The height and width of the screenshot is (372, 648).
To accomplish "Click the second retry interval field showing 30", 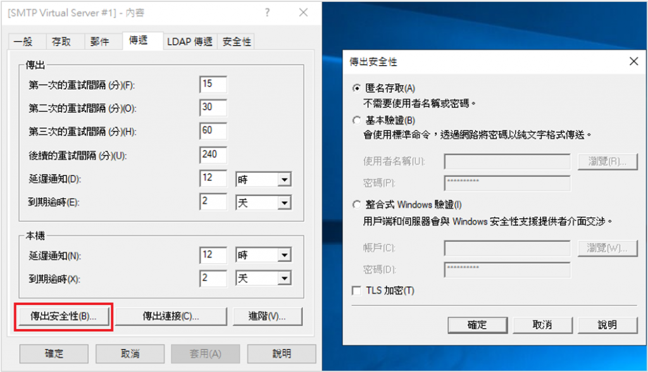I will click(x=213, y=108).
